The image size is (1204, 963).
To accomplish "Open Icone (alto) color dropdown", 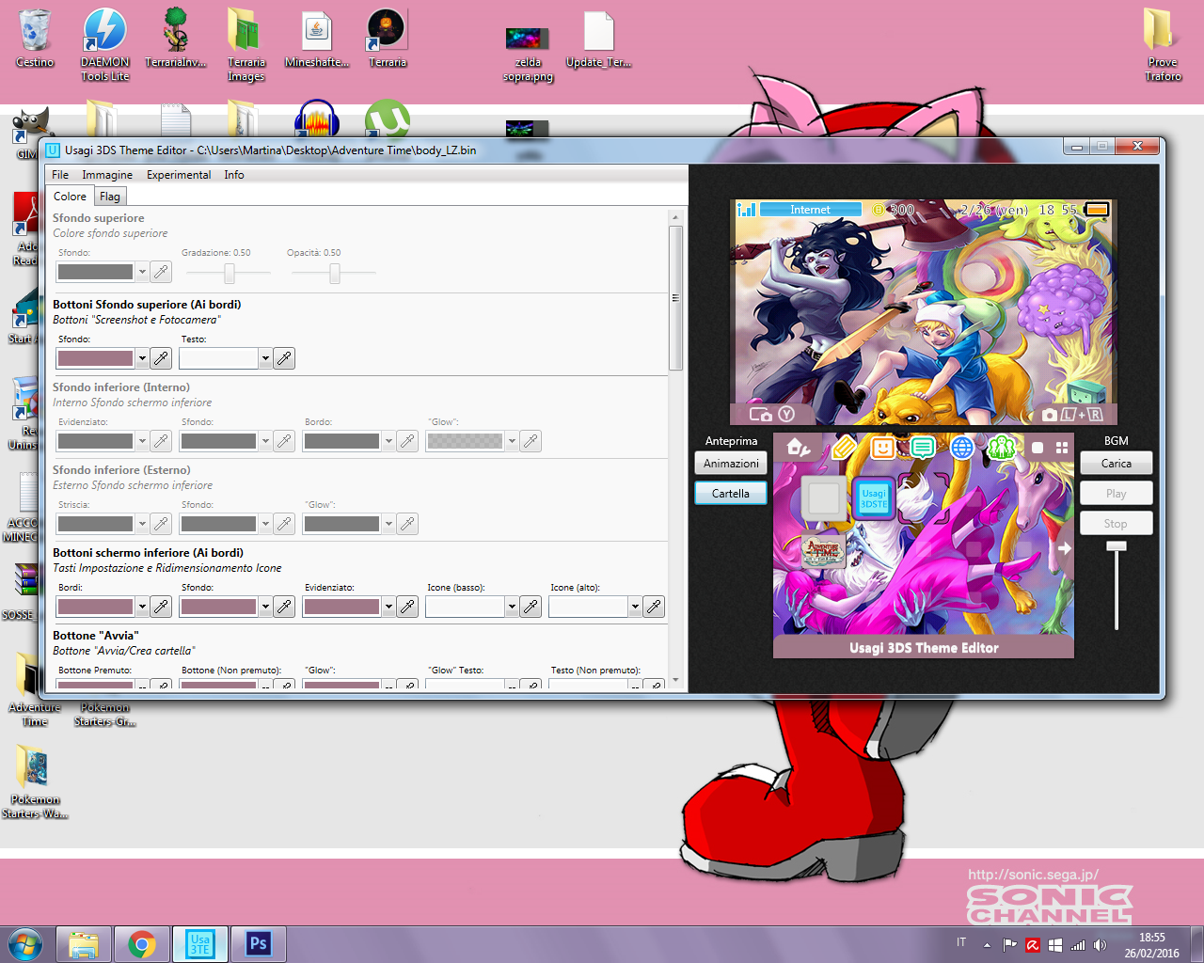I will pos(635,607).
